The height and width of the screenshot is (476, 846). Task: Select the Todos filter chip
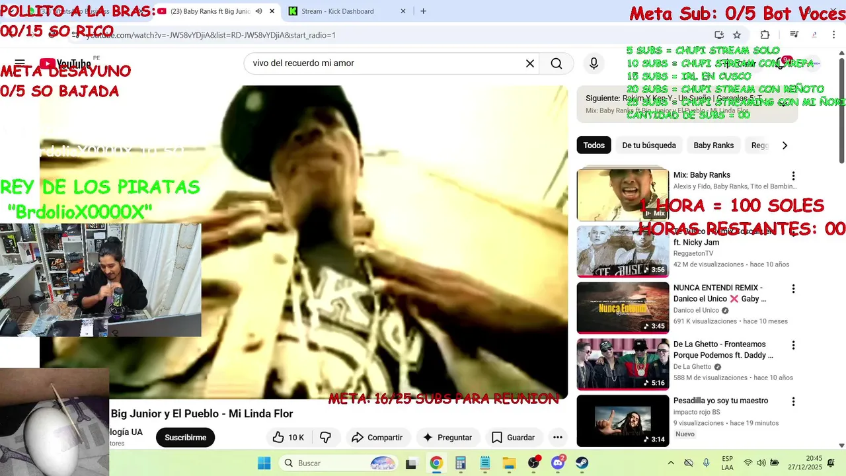pyautogui.click(x=594, y=145)
